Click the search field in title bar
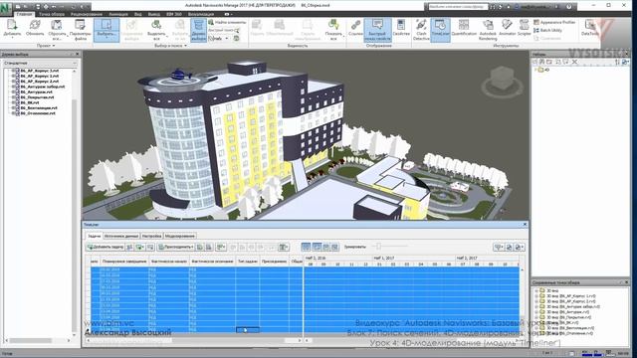This screenshot has width=637, height=358. pyautogui.click(x=457, y=7)
